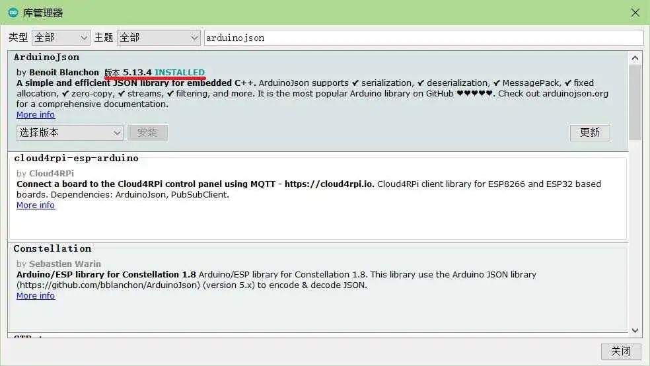Click the 类型 label
The image size is (650, 366).
tap(18, 38)
